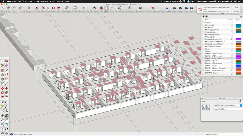Select the Text Tool in top toolbar
Viewport: 243px width, 136px height.
75,9
